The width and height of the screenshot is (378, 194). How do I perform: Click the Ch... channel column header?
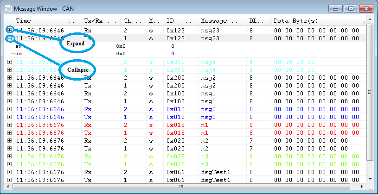(x=133, y=21)
